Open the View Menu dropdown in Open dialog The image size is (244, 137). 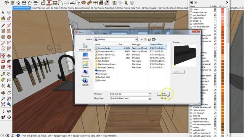154,40
